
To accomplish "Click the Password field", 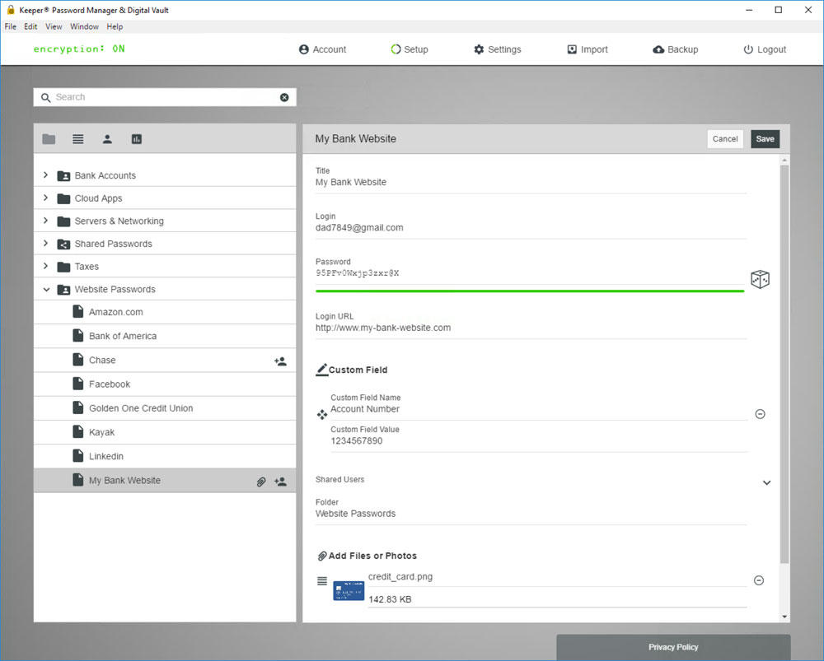I will click(530, 273).
